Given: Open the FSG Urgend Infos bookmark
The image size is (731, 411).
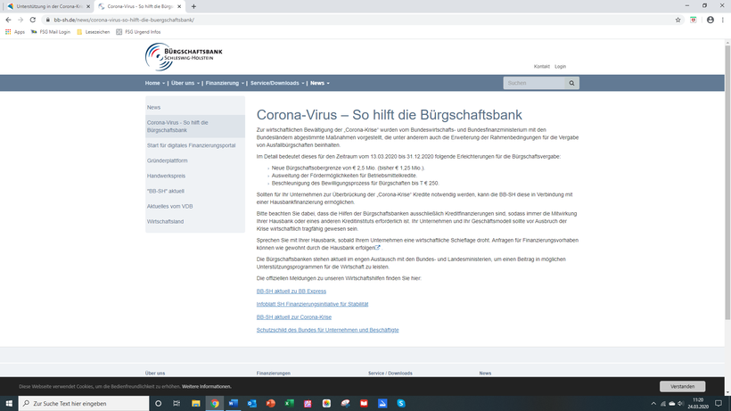Looking at the screenshot, I should click(138, 32).
